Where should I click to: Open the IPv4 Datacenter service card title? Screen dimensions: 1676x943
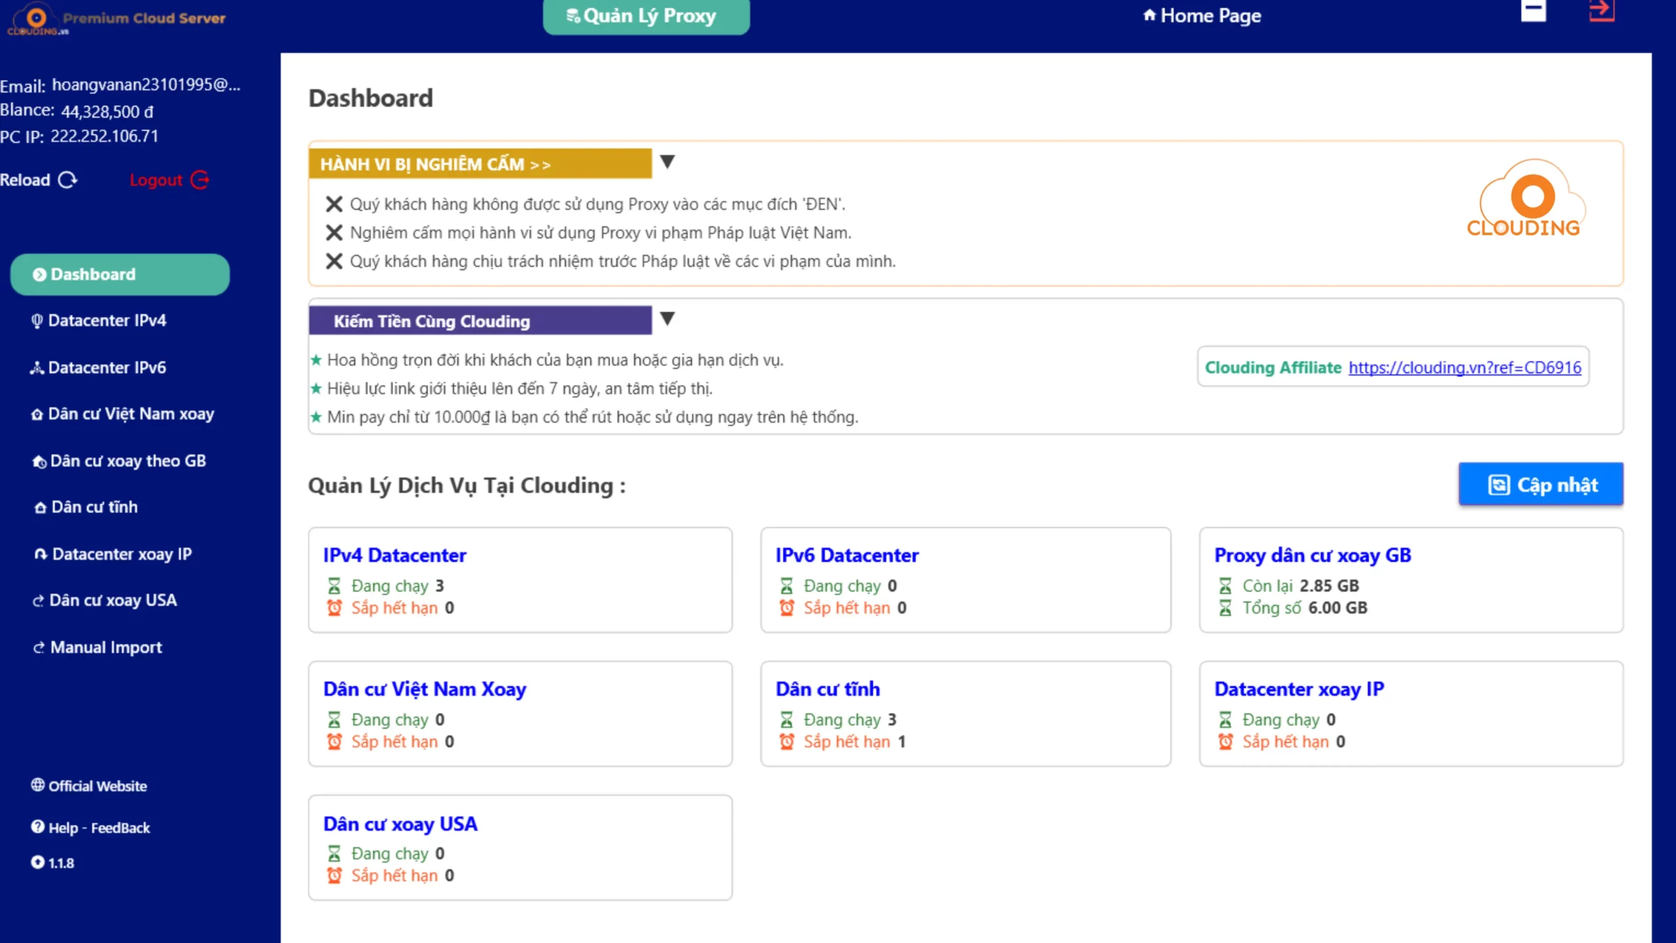(394, 555)
